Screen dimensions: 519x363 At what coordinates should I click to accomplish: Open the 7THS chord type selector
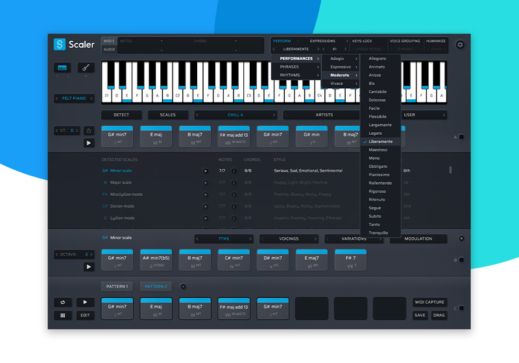point(224,239)
